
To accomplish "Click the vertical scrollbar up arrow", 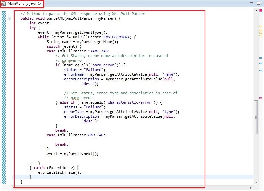I will click(256, 11).
